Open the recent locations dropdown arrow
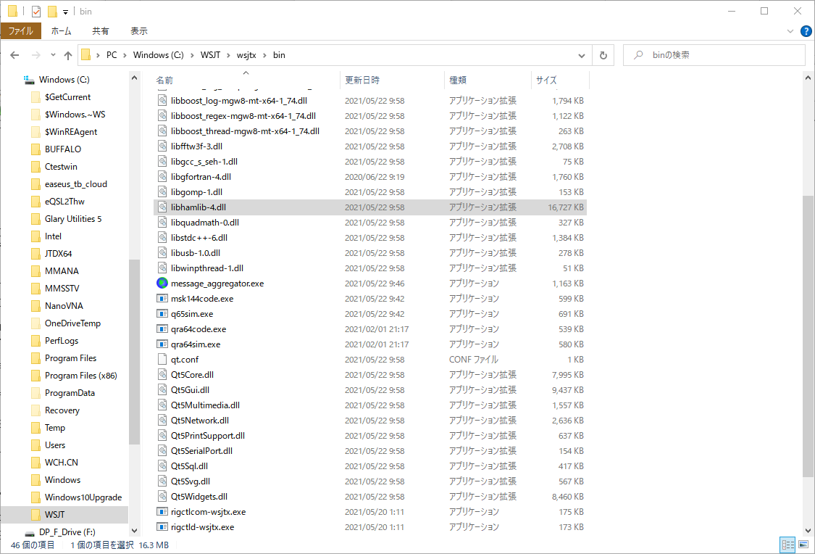This screenshot has height=554, width=815. point(53,55)
